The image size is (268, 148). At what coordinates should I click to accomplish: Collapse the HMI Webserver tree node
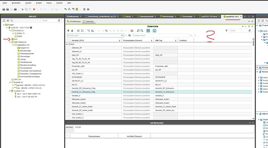(x=10, y=42)
